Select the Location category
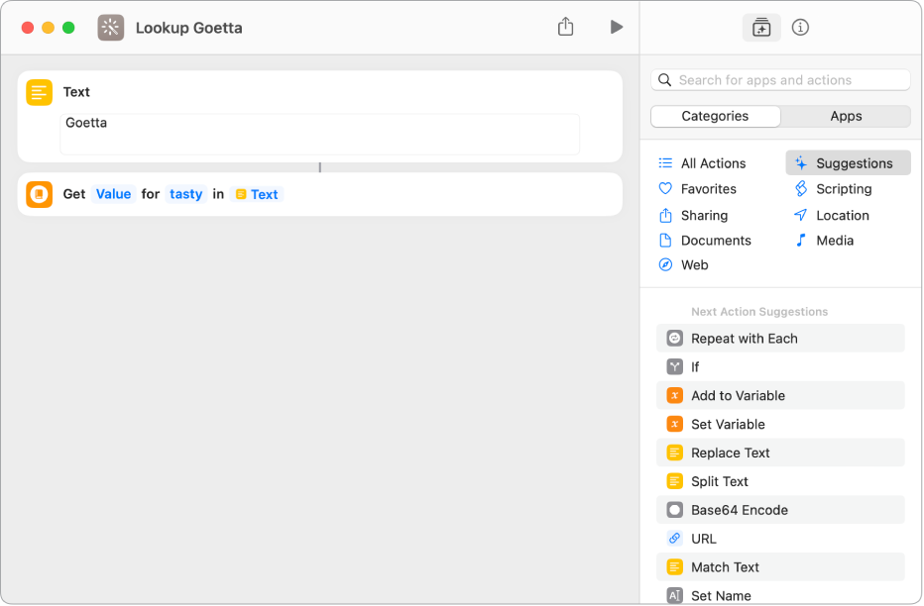Screen dimensions: 924x606 tap(842, 215)
